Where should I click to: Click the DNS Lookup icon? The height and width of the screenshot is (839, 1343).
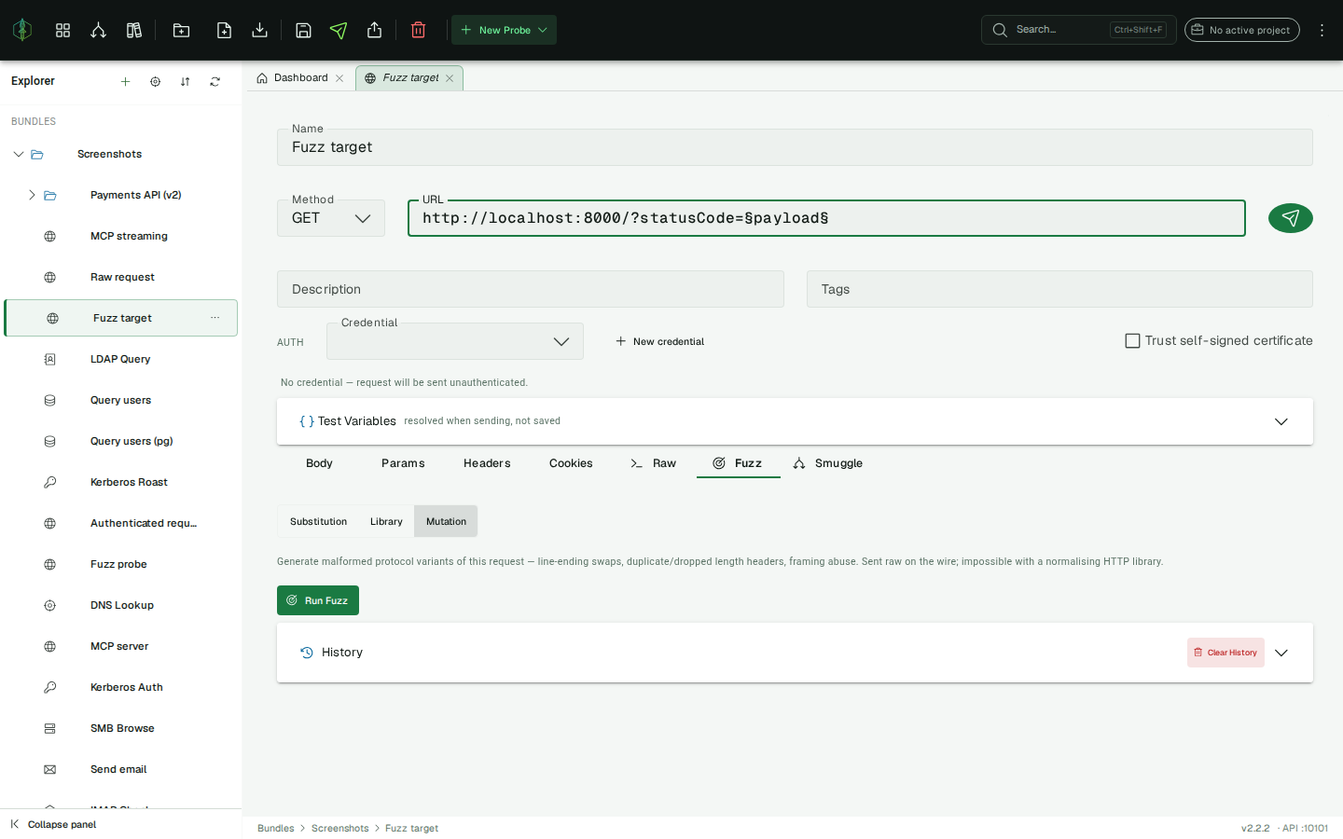pyautogui.click(x=49, y=605)
